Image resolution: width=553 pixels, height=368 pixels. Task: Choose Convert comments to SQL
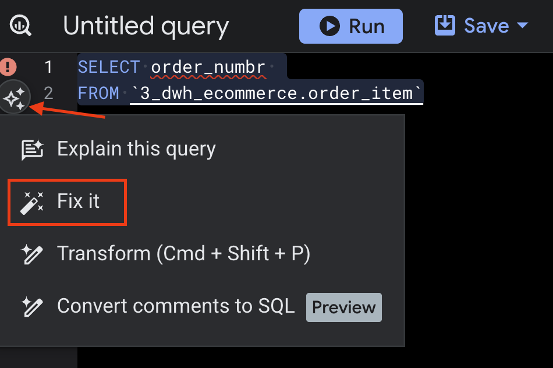(x=176, y=306)
